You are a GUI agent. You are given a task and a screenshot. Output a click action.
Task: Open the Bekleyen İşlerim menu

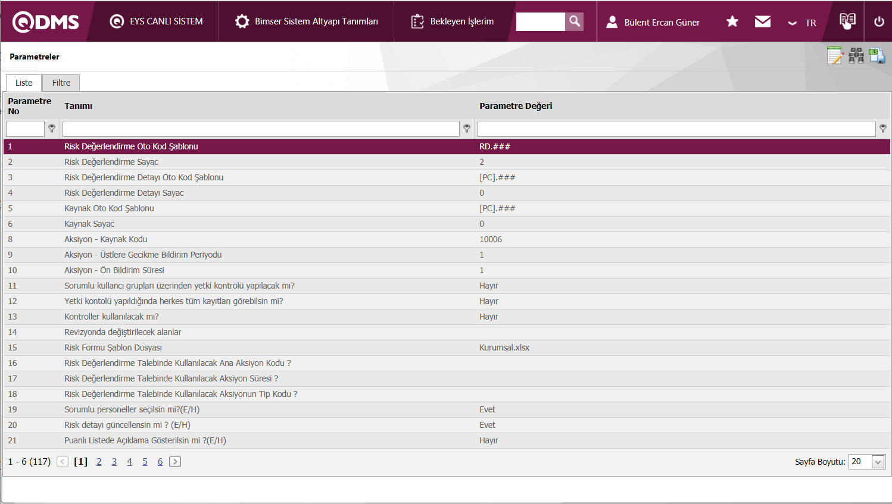[x=453, y=21]
